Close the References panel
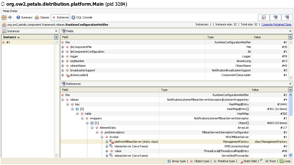Viewport: 294px width, 165px height. click(290, 84)
